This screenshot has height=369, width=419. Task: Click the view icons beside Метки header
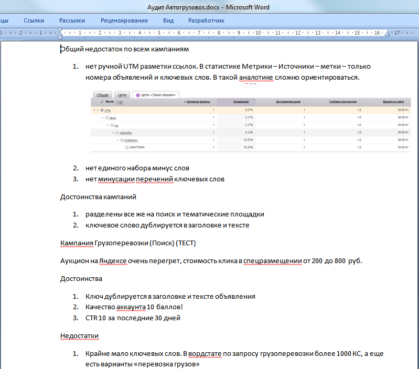tap(119, 103)
